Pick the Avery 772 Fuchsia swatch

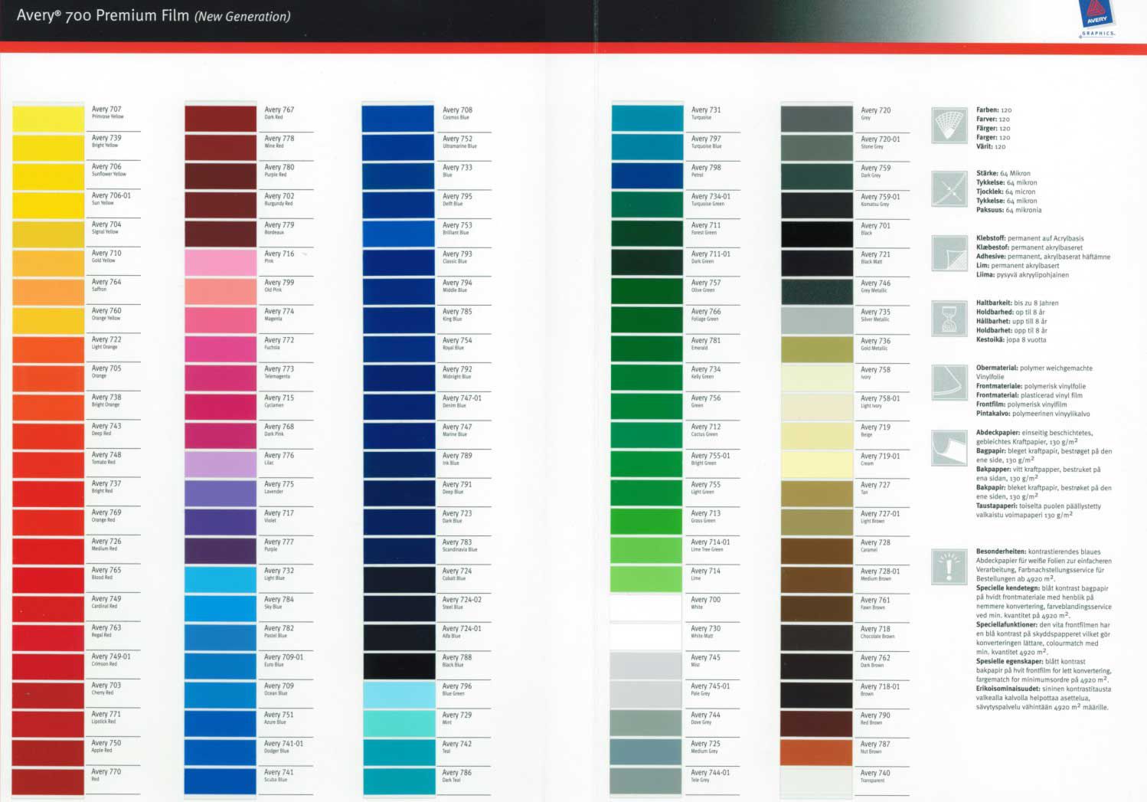(x=221, y=349)
